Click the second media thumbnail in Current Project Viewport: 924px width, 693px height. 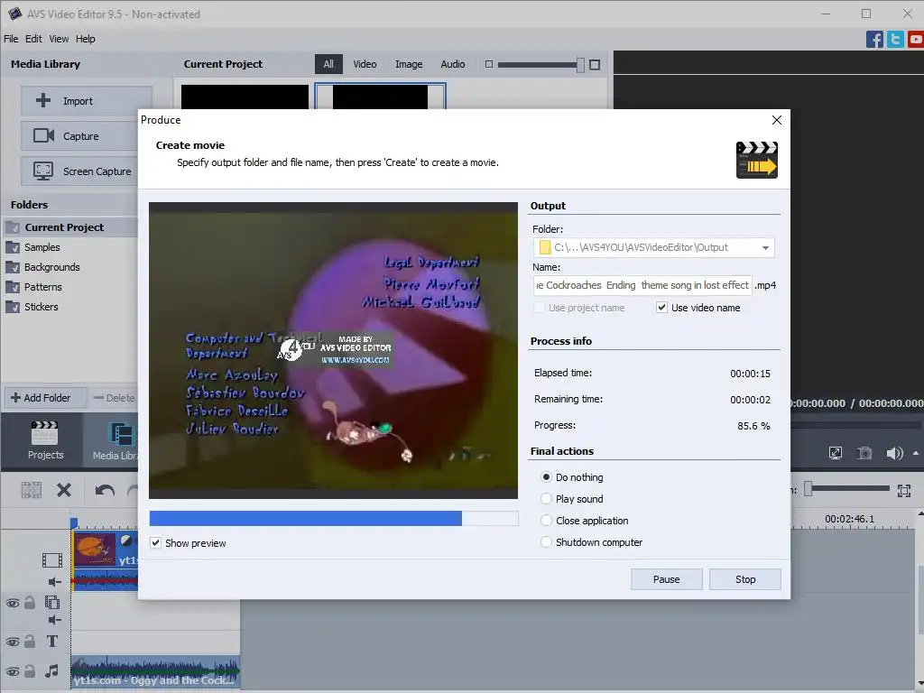tap(380, 96)
